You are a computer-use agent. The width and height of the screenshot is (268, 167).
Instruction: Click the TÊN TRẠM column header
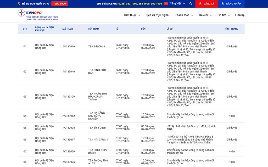point(93,29)
